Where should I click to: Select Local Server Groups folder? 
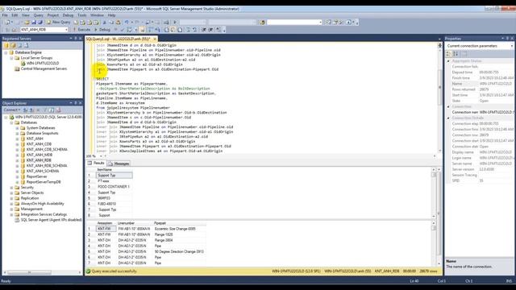(x=36, y=58)
